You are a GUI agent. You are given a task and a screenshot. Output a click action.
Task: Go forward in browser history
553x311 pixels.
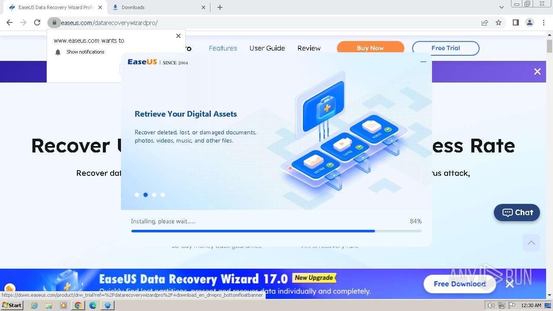23,22
